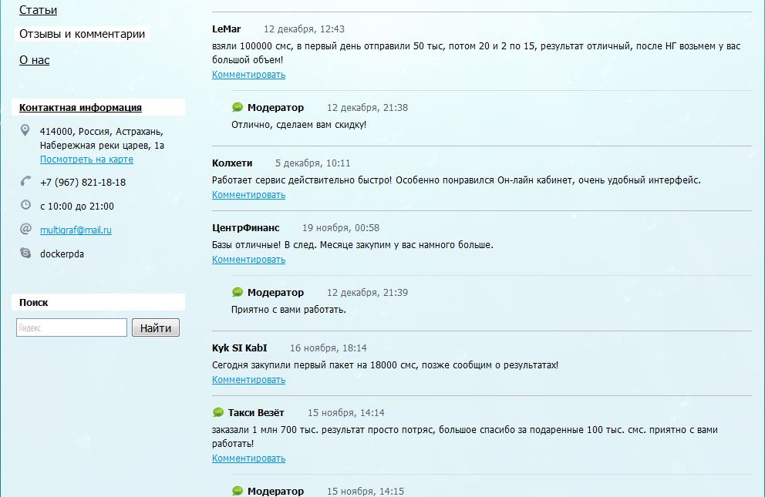765x497 pixels.
Task: Click timestamp 5 декабря, 10:11
Action: (313, 163)
